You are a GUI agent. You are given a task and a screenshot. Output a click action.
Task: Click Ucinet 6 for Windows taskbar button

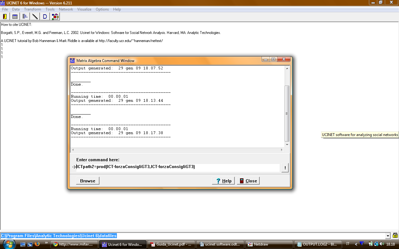click(x=123, y=244)
